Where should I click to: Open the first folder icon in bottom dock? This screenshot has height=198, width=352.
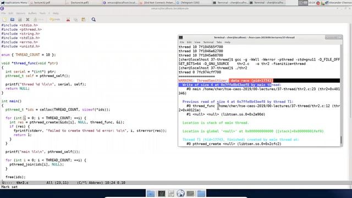pyautogui.click(x=151, y=193)
